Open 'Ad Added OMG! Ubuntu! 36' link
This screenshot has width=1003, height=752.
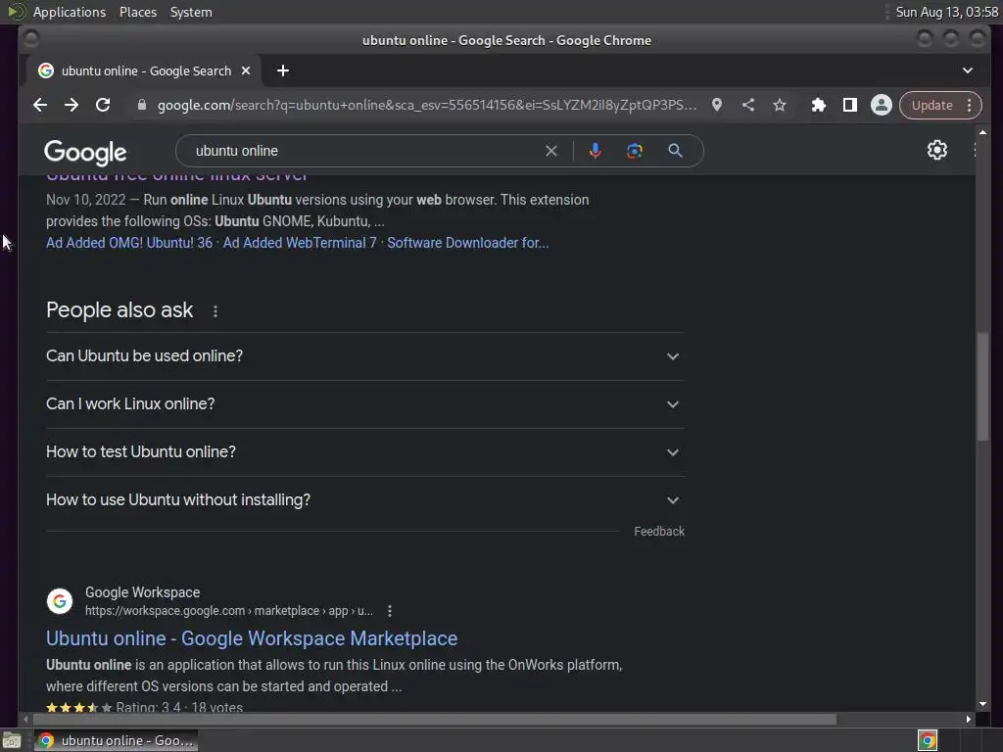pyautogui.click(x=129, y=243)
